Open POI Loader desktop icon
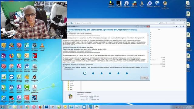This screenshot has height=109, width=194. pos(165,5)
